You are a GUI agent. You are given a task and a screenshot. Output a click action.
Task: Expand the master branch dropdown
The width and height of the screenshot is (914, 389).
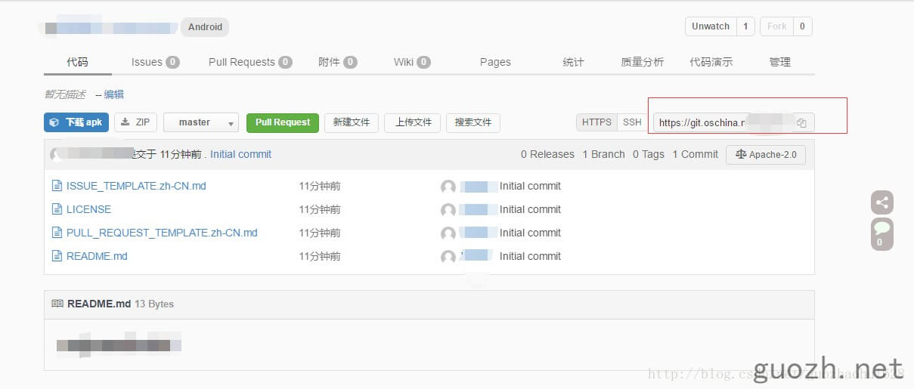pos(201,122)
